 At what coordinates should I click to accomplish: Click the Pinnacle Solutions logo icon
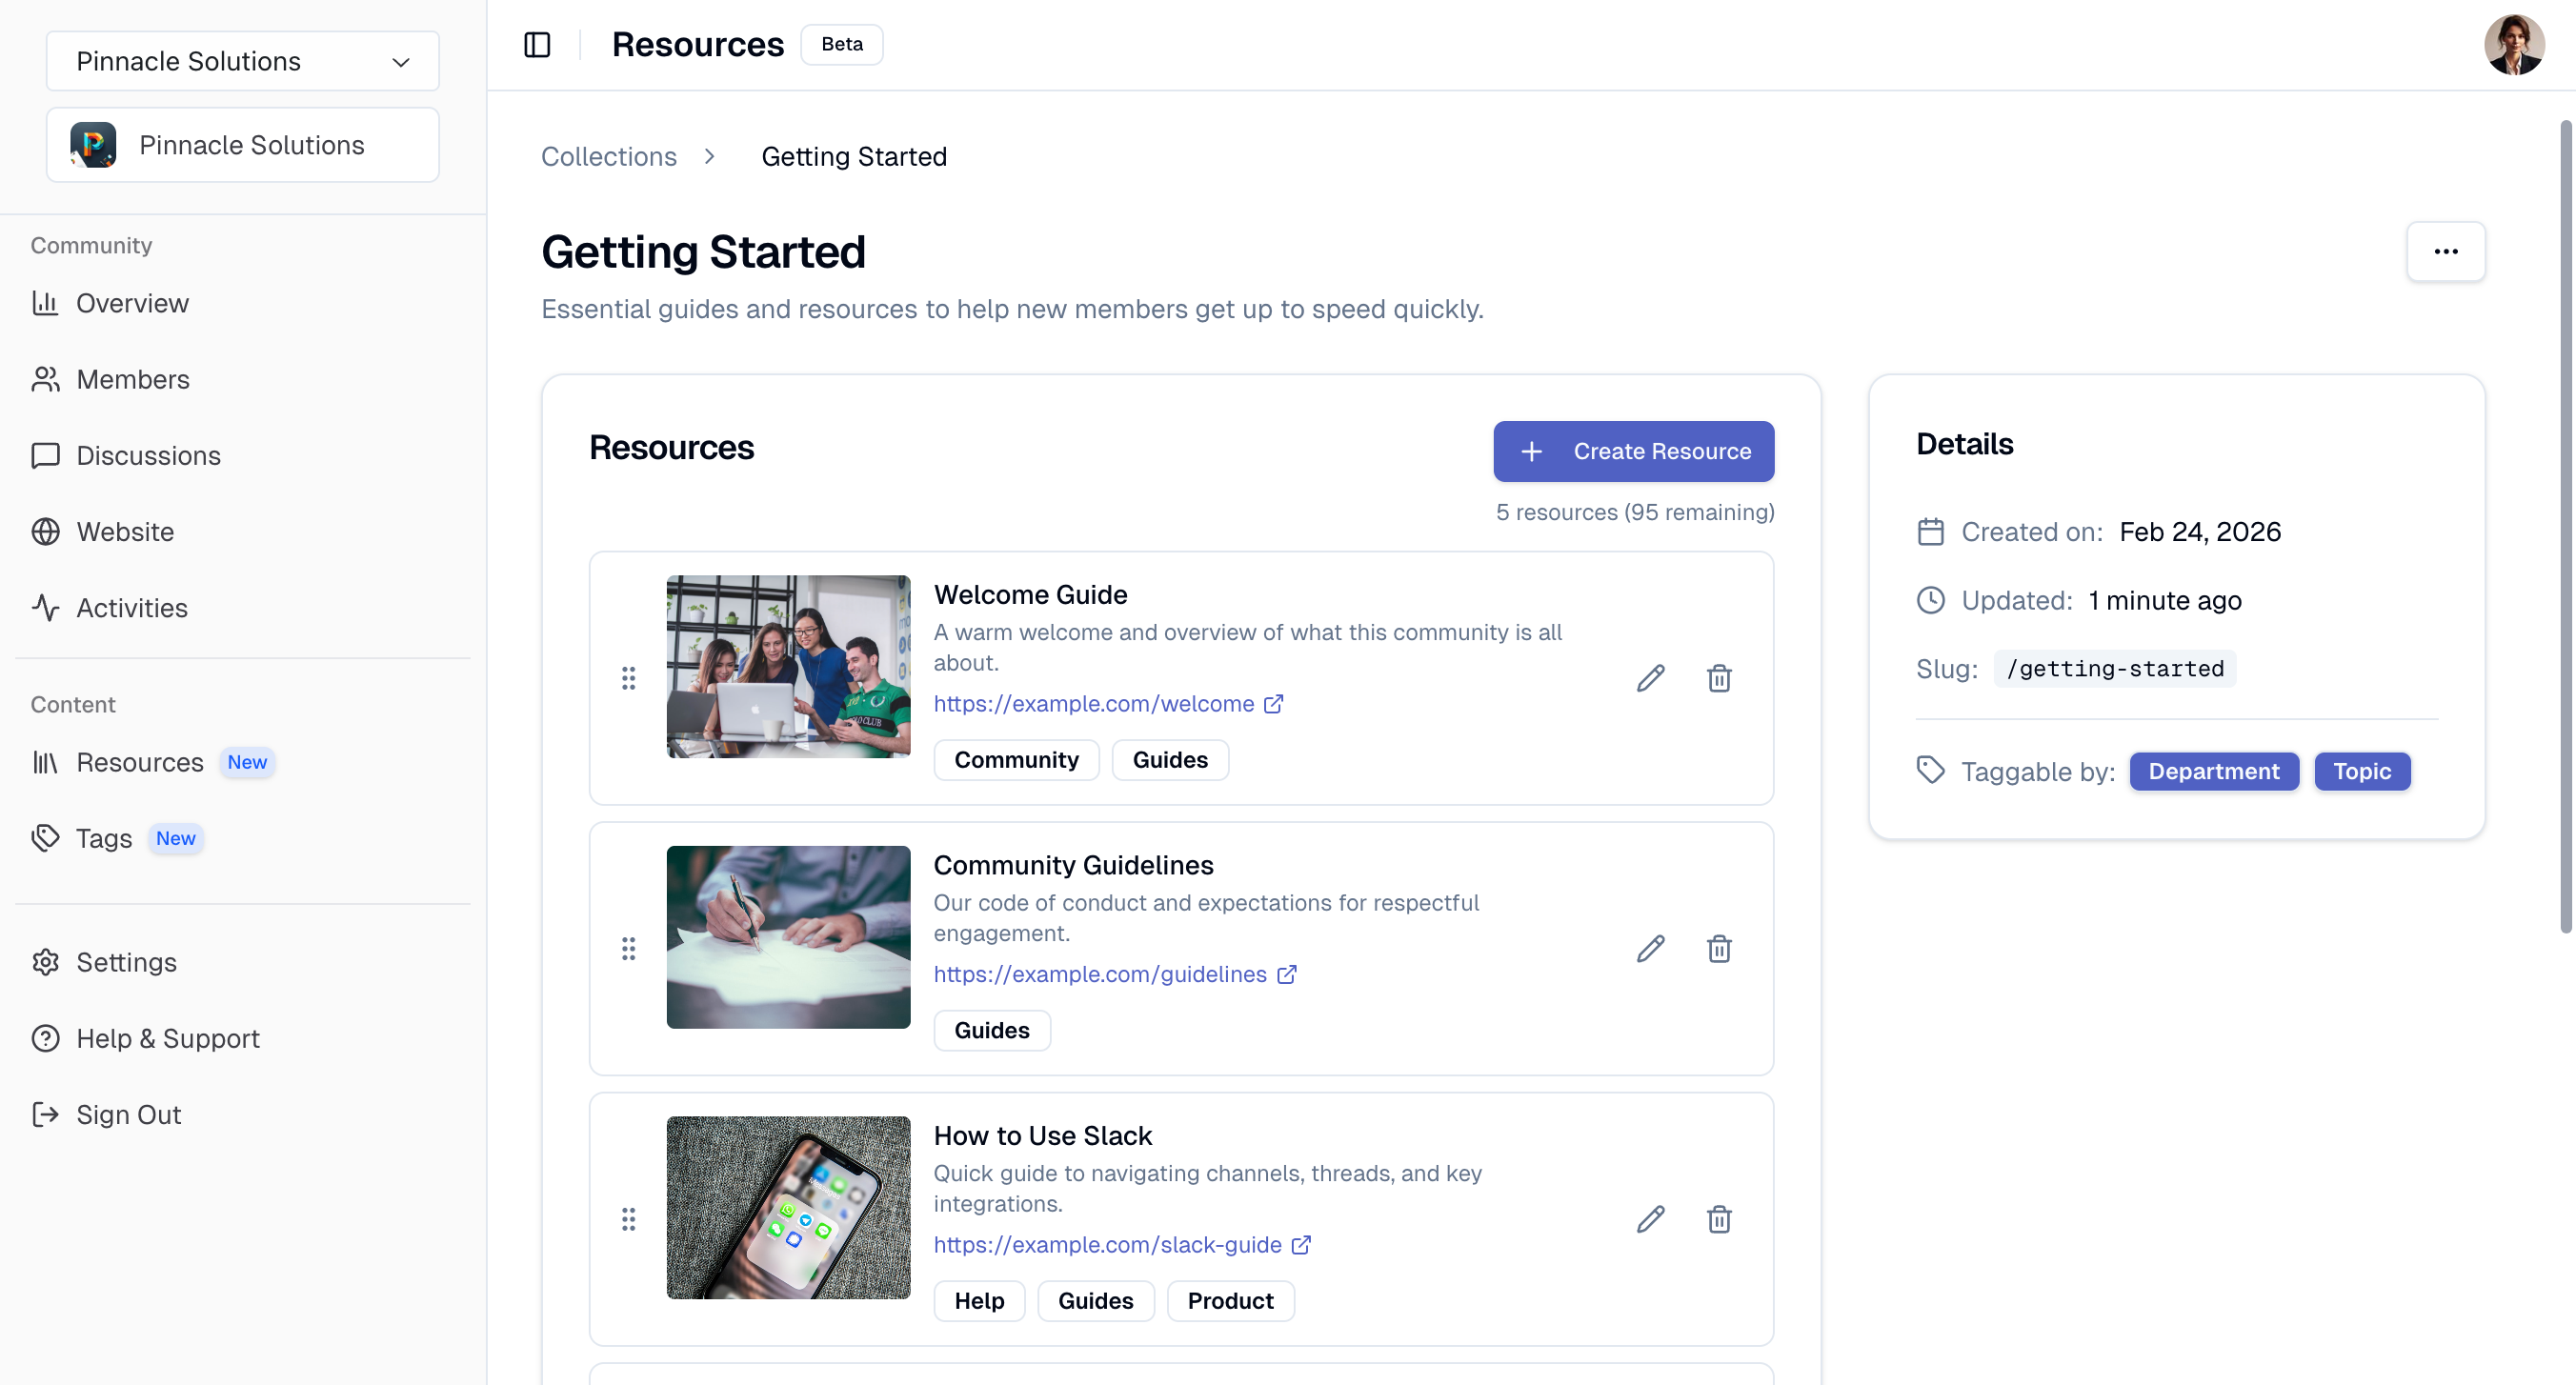92,144
